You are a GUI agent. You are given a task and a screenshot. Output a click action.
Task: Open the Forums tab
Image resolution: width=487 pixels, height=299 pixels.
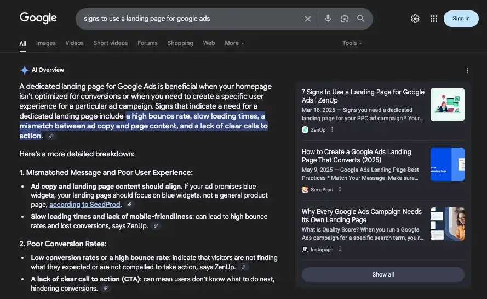click(x=147, y=43)
